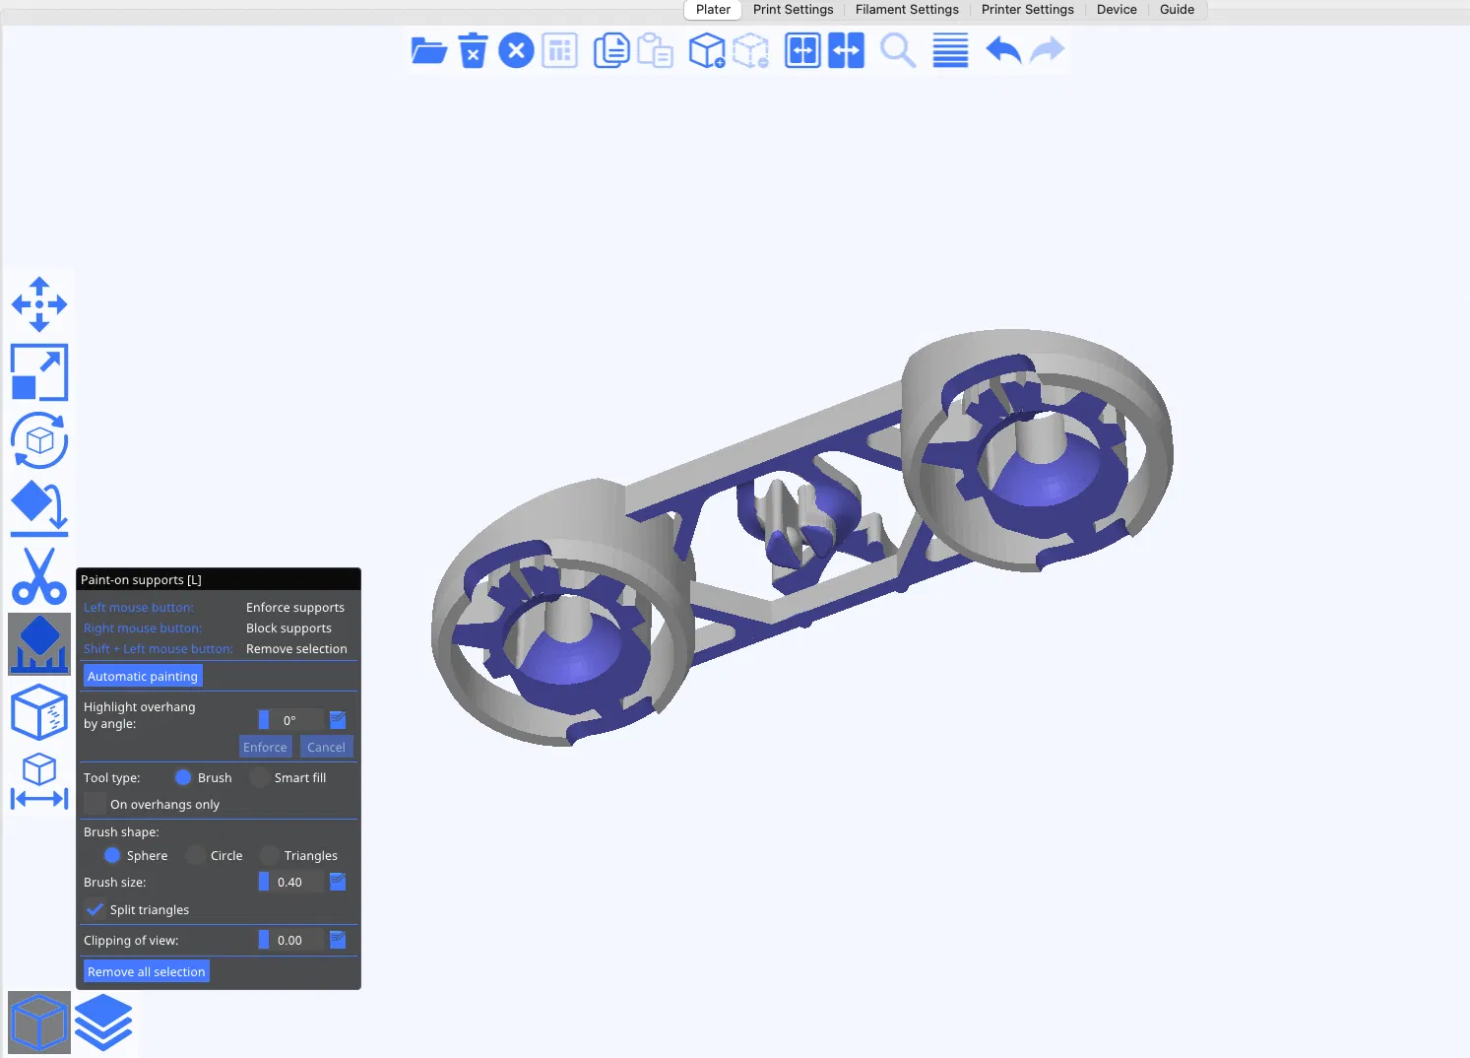Click the Delete all circled X icon

pos(516,50)
